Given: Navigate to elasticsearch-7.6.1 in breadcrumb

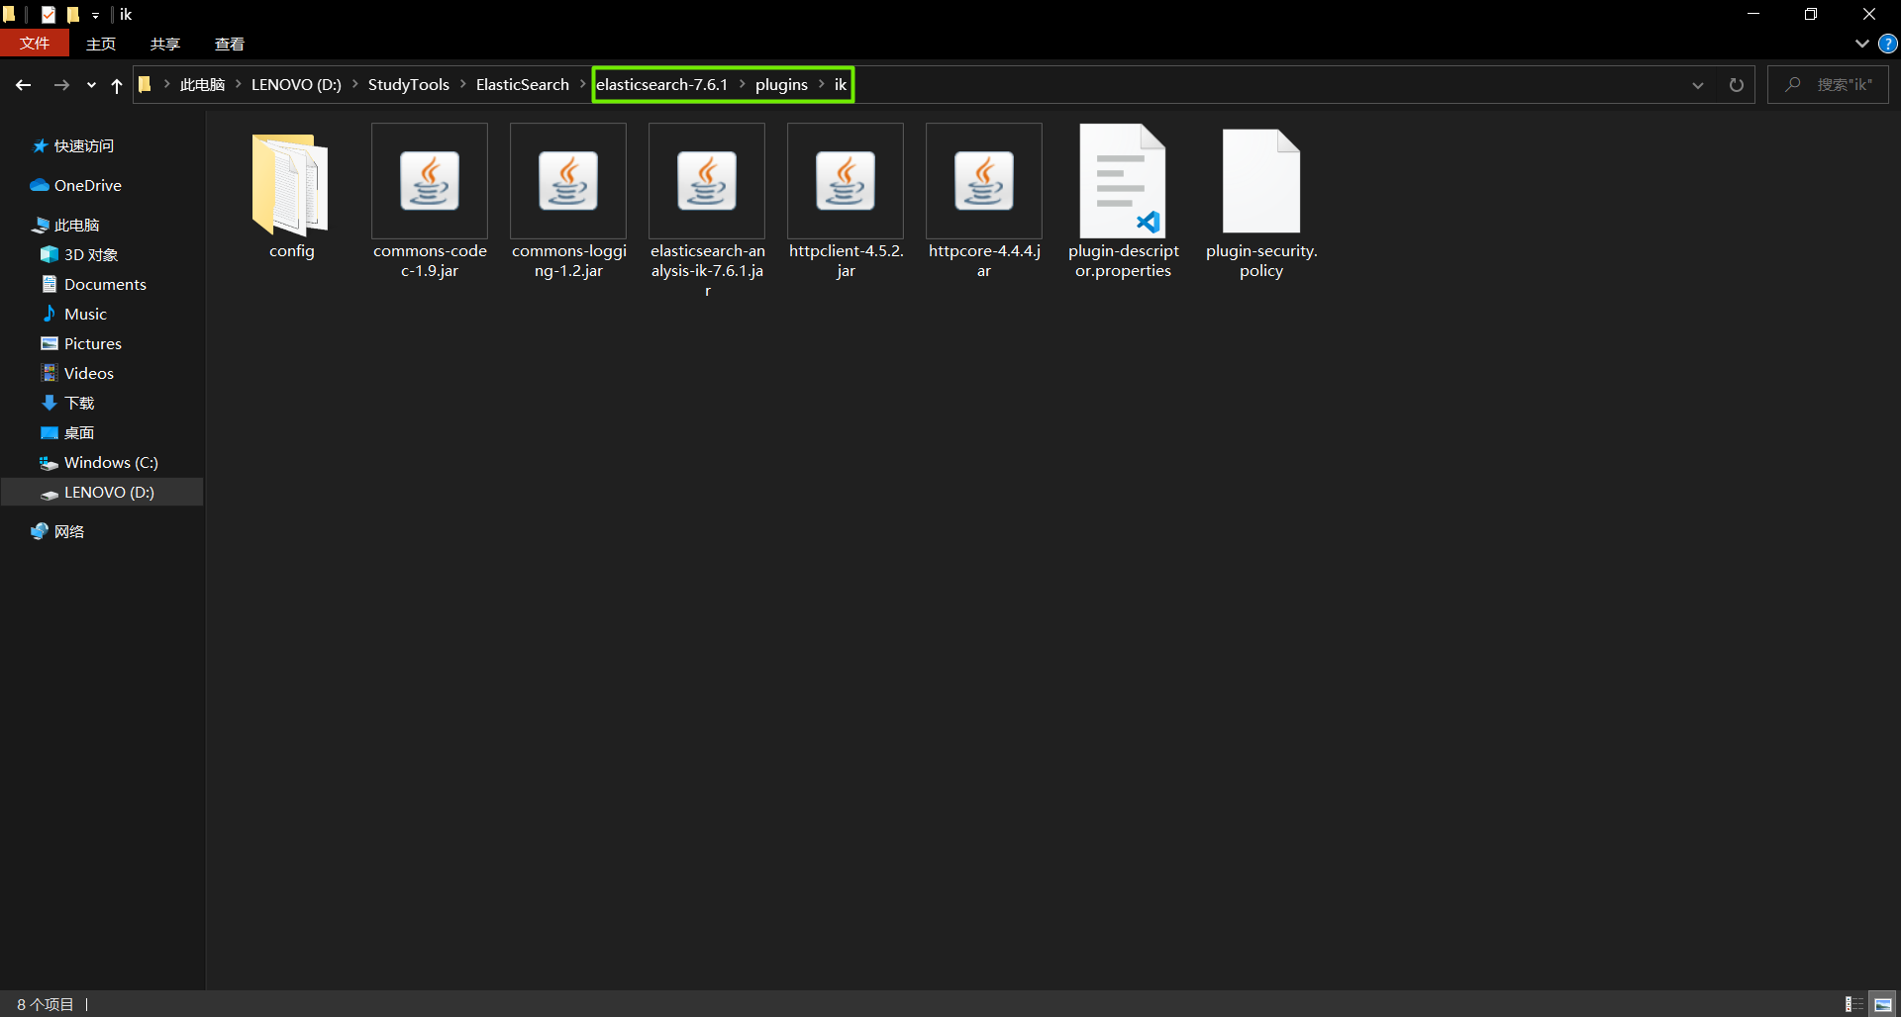Looking at the screenshot, I should point(661,85).
